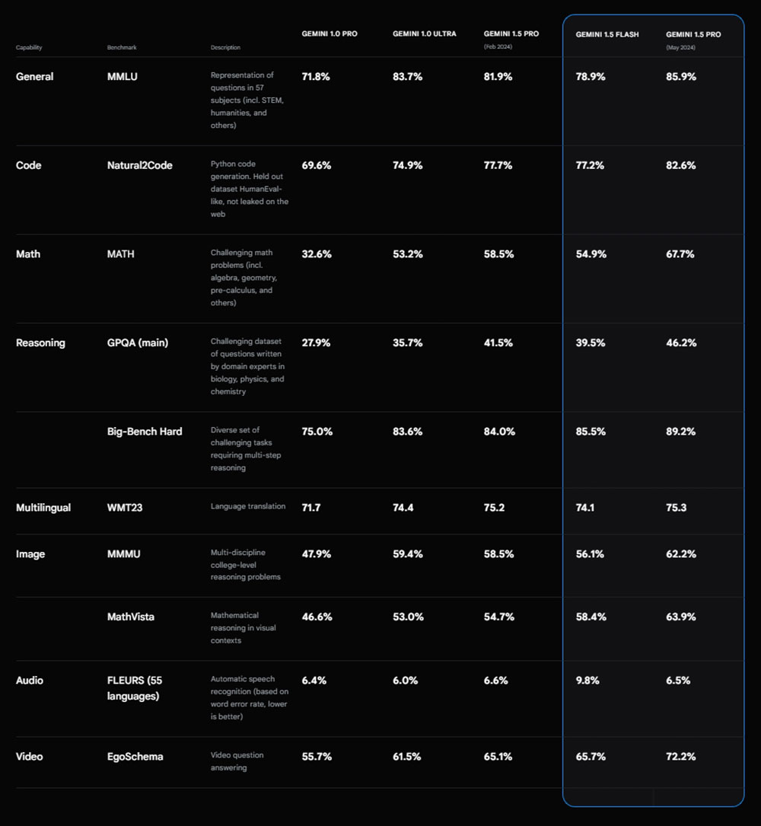Image resolution: width=761 pixels, height=826 pixels.
Task: Click the Natural2Code benchmark label
Action: tap(139, 165)
